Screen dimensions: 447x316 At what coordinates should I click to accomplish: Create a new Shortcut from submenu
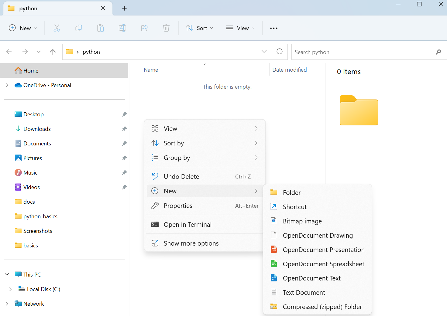pos(317,207)
